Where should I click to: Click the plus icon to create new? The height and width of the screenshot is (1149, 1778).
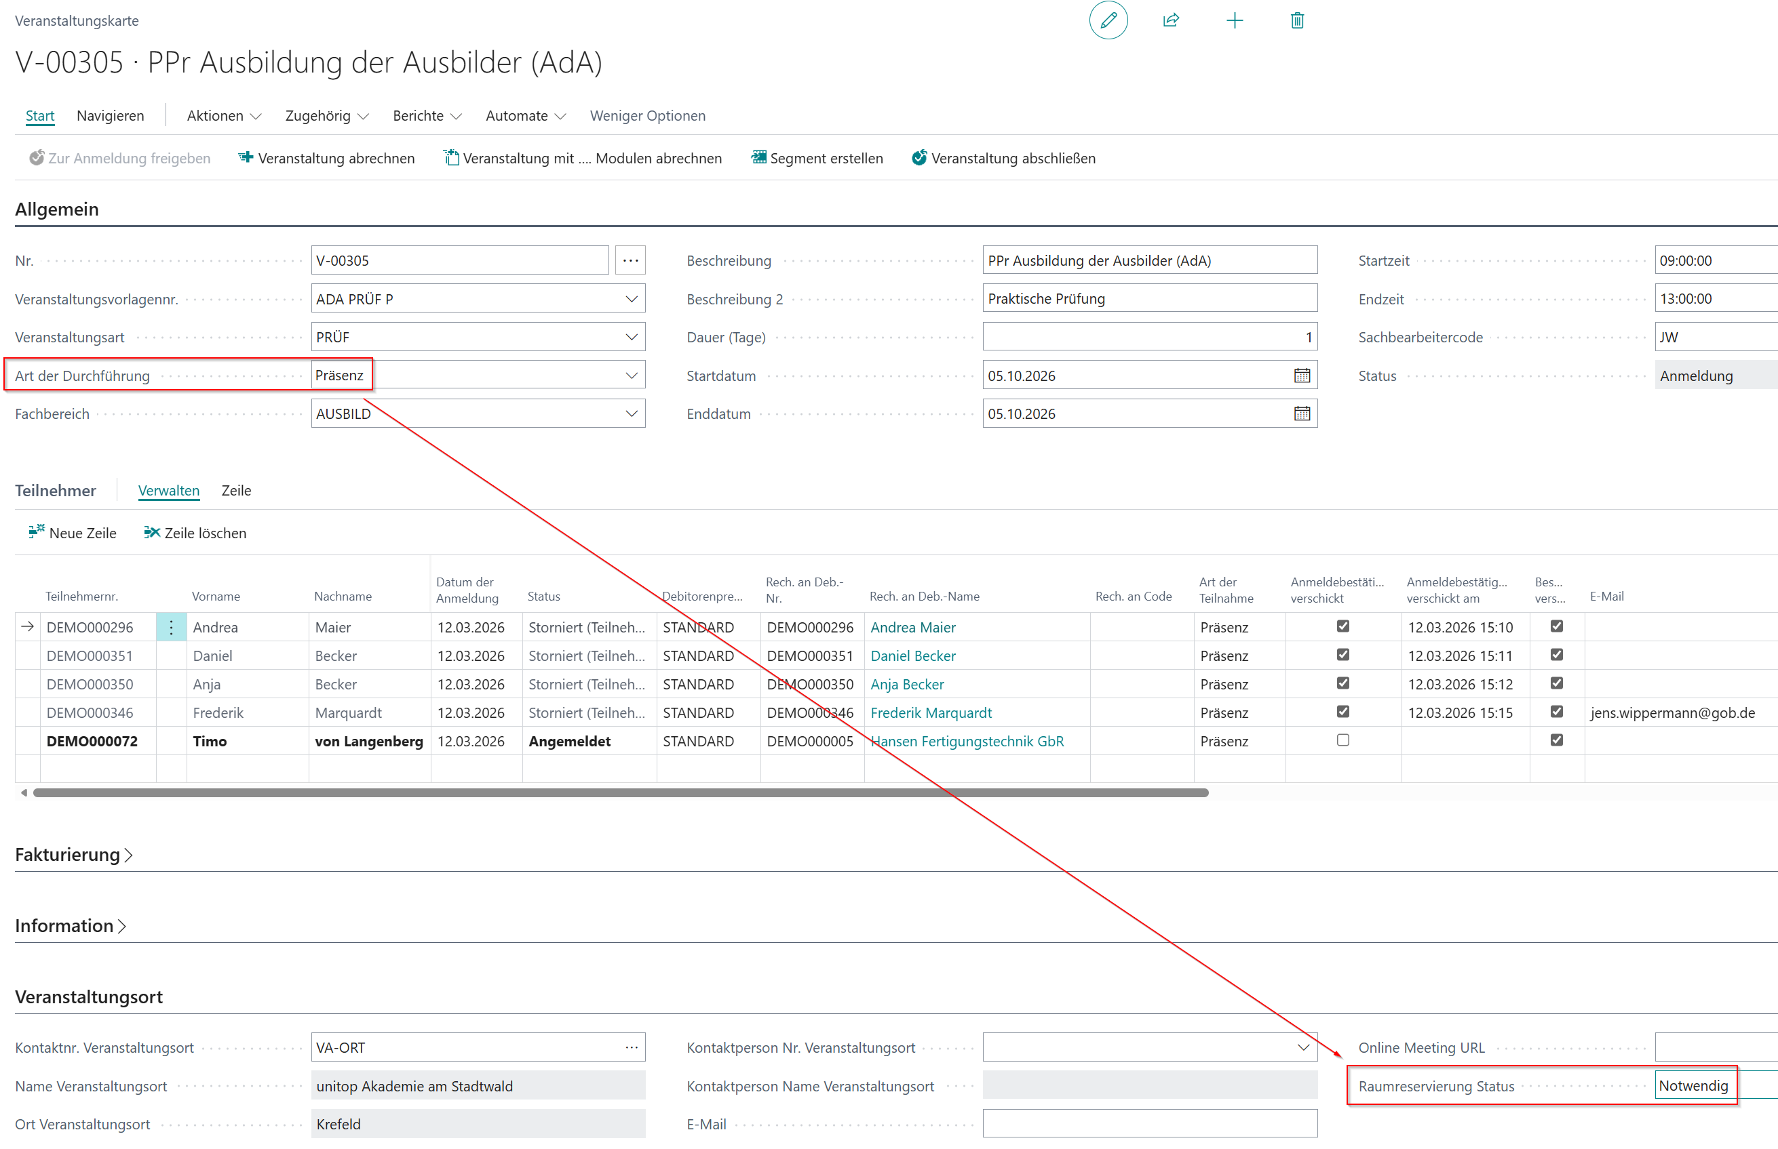1234,20
